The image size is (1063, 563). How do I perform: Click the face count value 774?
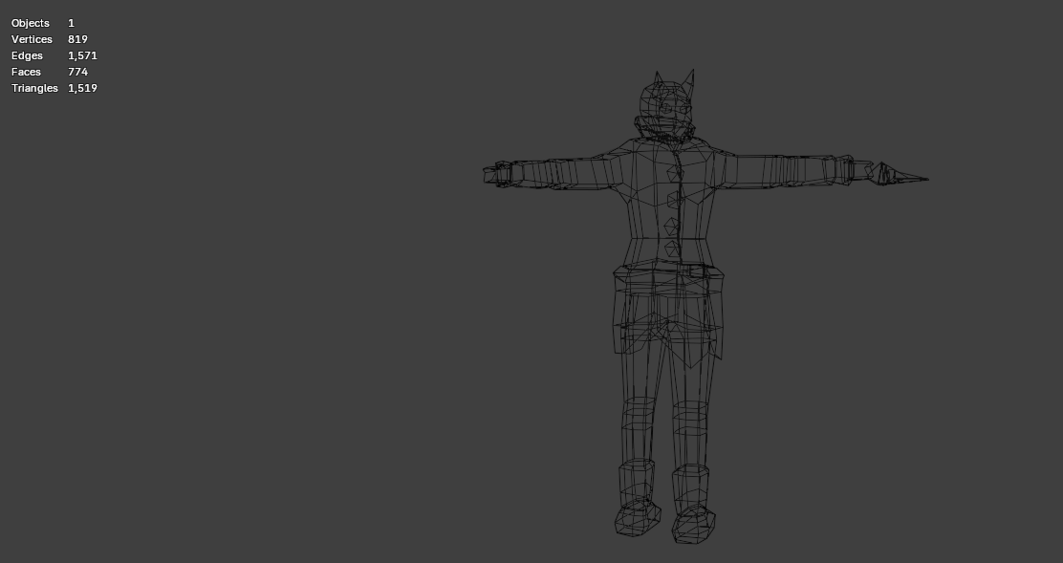(78, 72)
